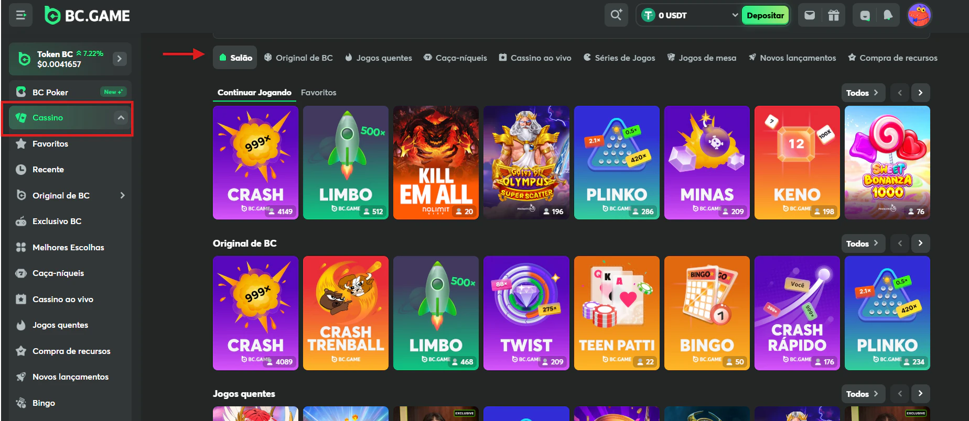Switch to Caça-níqueis top tab

455,58
